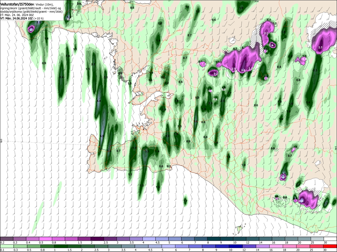Click the 2.4 precipitation value on the map
The image size is (337, 252).
point(62,77)
